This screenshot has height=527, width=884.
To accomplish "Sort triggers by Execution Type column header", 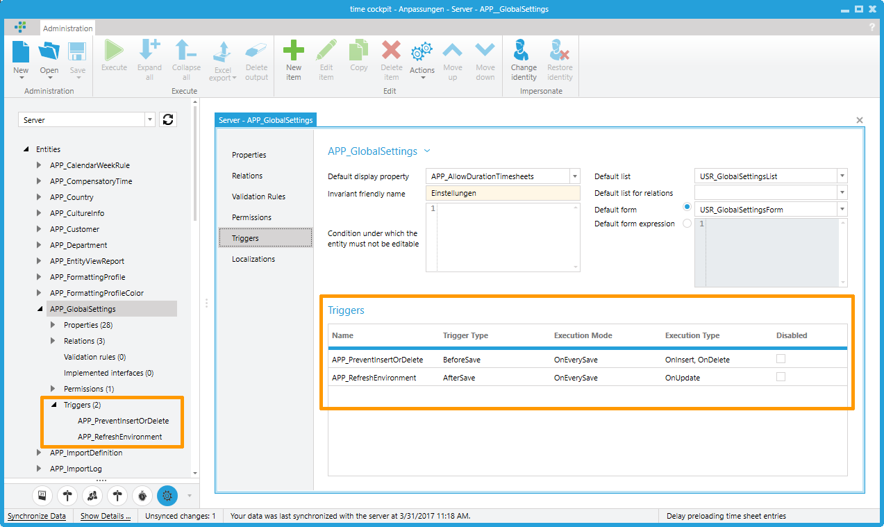I will (x=692, y=335).
